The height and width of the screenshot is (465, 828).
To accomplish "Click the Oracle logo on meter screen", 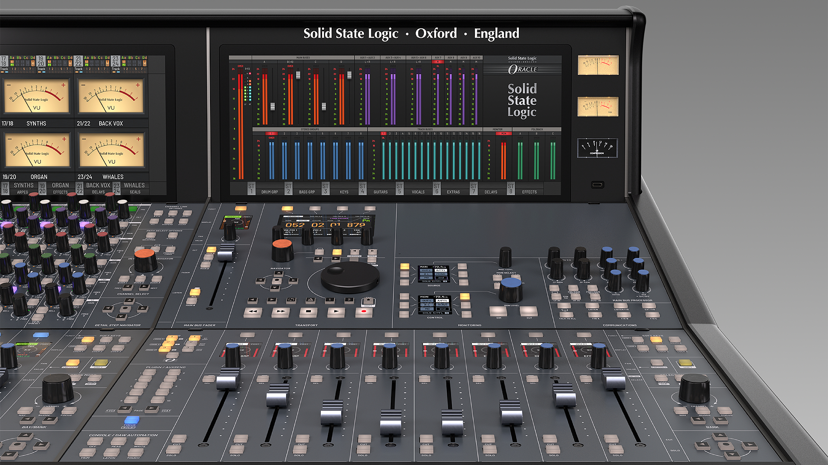I will [522, 69].
